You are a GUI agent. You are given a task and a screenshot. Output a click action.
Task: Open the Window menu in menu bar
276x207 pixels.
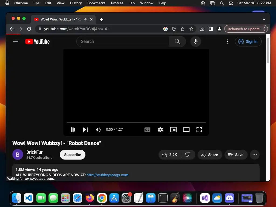(147, 3)
